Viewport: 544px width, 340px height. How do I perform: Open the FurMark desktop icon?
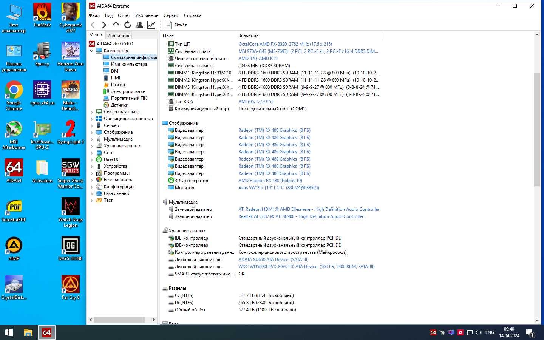pyautogui.click(x=42, y=15)
